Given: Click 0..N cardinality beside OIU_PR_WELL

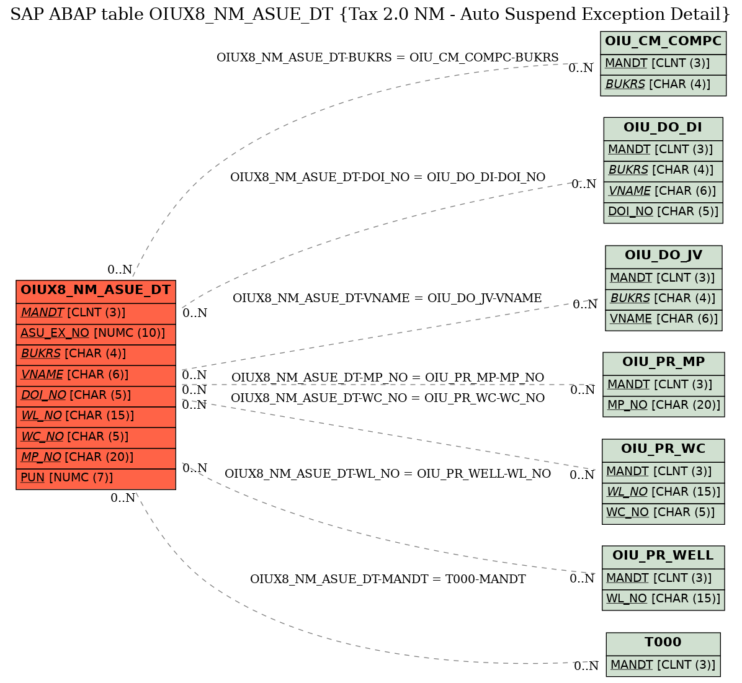Looking at the screenshot, I should 582,579.
